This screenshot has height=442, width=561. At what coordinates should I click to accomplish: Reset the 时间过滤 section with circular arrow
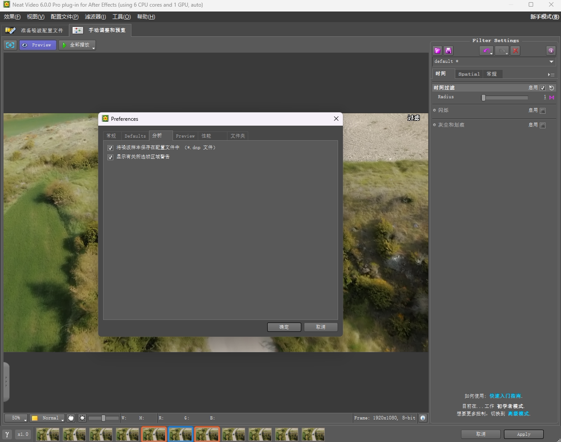(x=552, y=88)
